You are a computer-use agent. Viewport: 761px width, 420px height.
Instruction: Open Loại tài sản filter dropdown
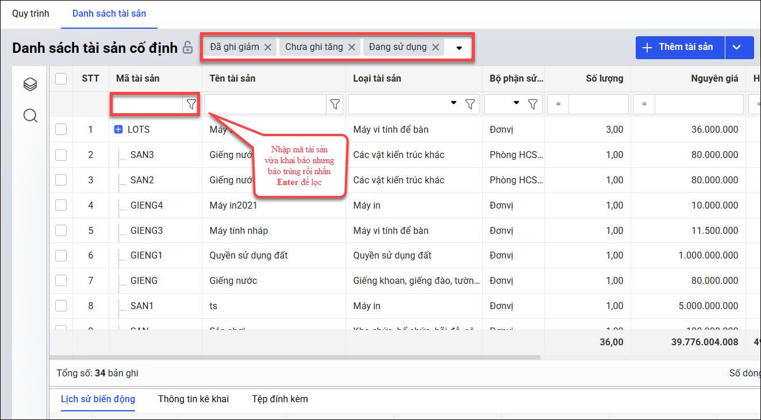pos(453,103)
